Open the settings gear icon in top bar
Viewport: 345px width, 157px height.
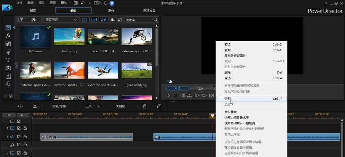(106, 3)
